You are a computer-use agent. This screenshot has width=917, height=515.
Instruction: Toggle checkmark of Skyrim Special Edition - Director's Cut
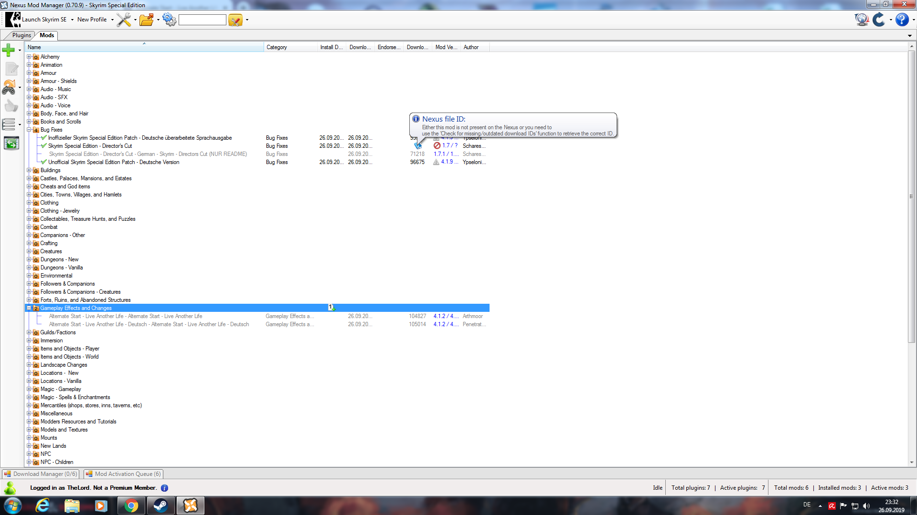pos(44,146)
